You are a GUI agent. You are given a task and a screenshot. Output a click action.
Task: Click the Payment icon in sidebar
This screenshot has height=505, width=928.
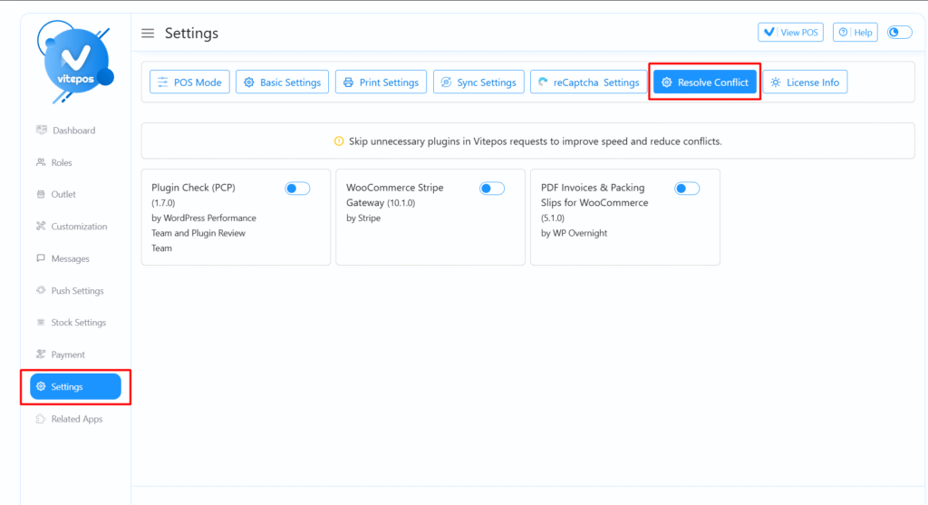tap(41, 354)
